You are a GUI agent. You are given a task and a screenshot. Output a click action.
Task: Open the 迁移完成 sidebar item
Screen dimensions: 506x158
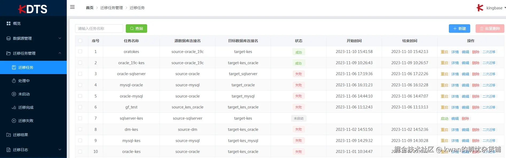pos(33,107)
